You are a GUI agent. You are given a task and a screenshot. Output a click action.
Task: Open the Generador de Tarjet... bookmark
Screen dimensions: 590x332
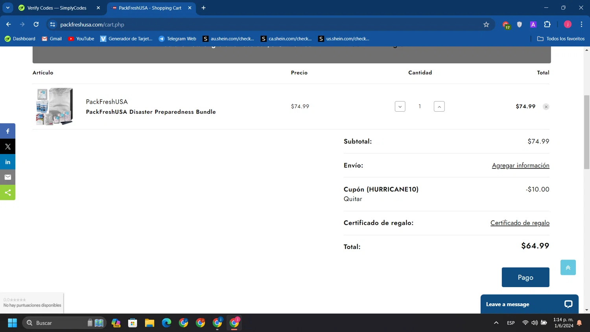pyautogui.click(x=126, y=39)
